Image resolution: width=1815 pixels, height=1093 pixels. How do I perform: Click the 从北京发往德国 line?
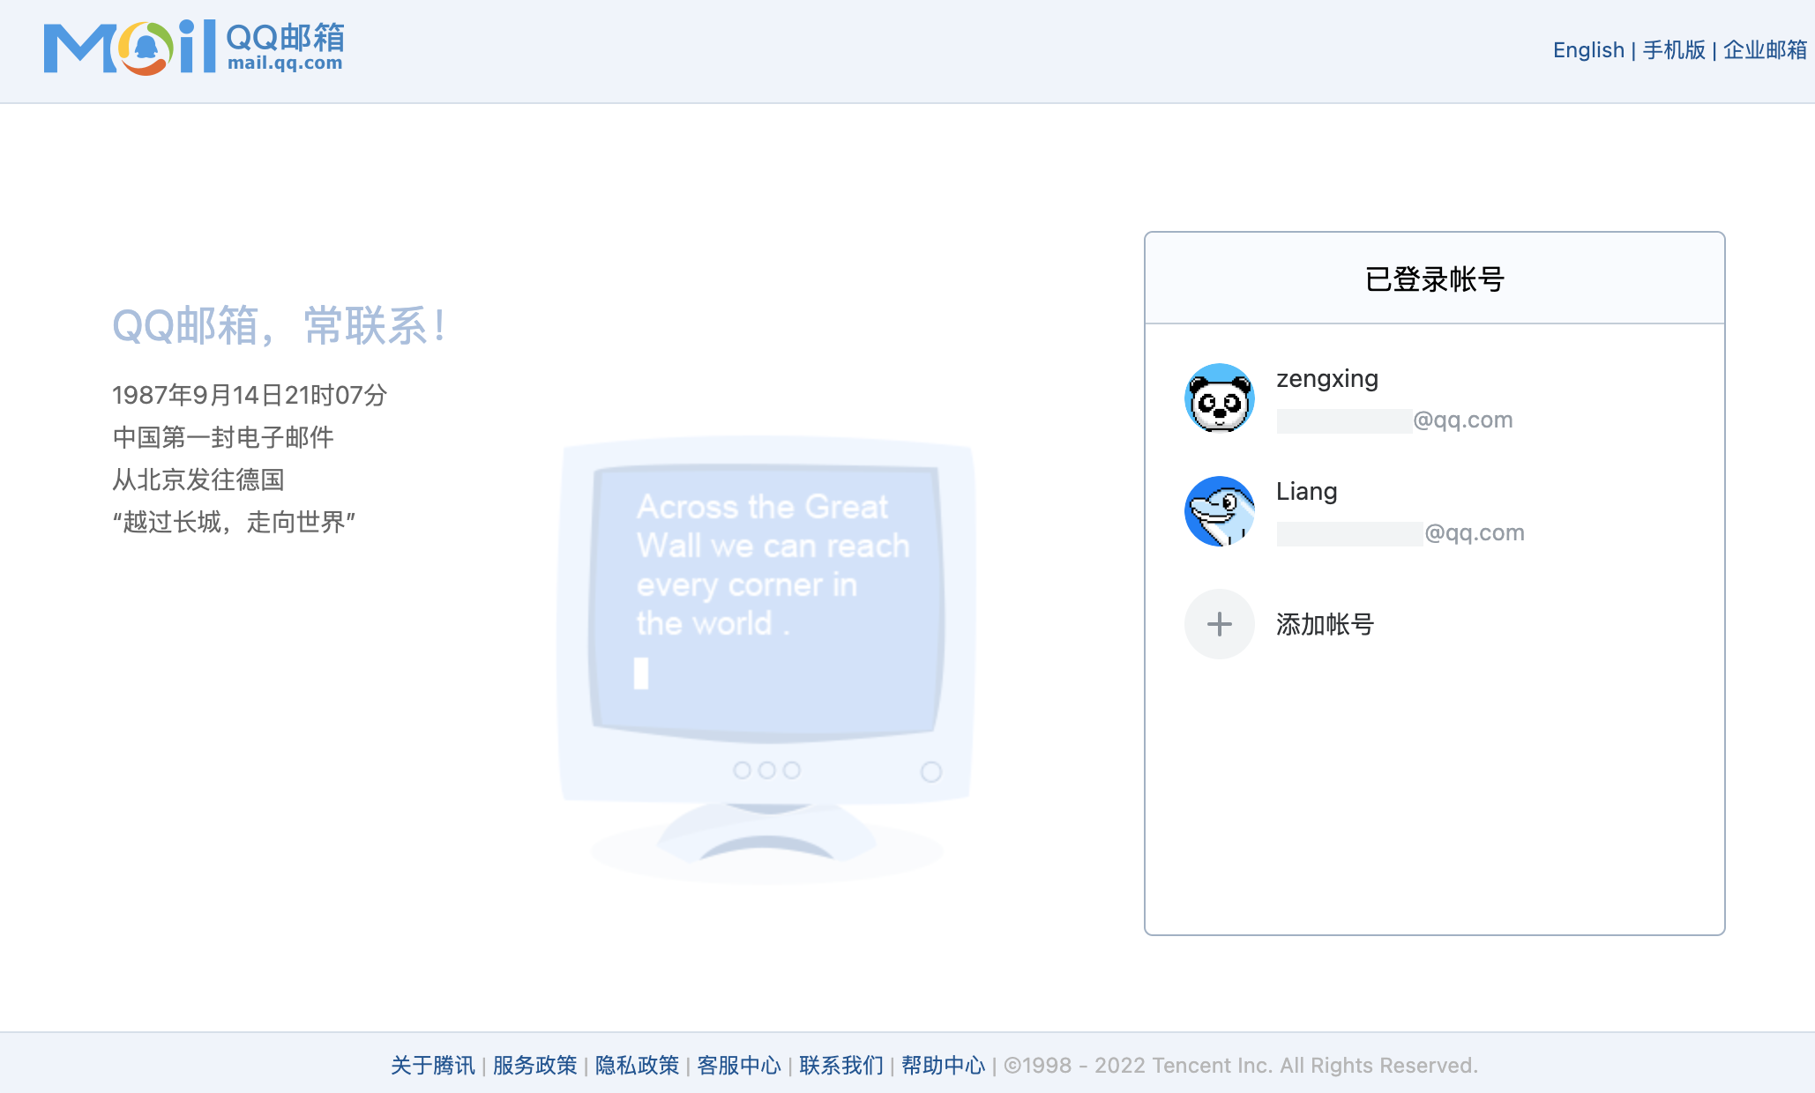click(198, 480)
